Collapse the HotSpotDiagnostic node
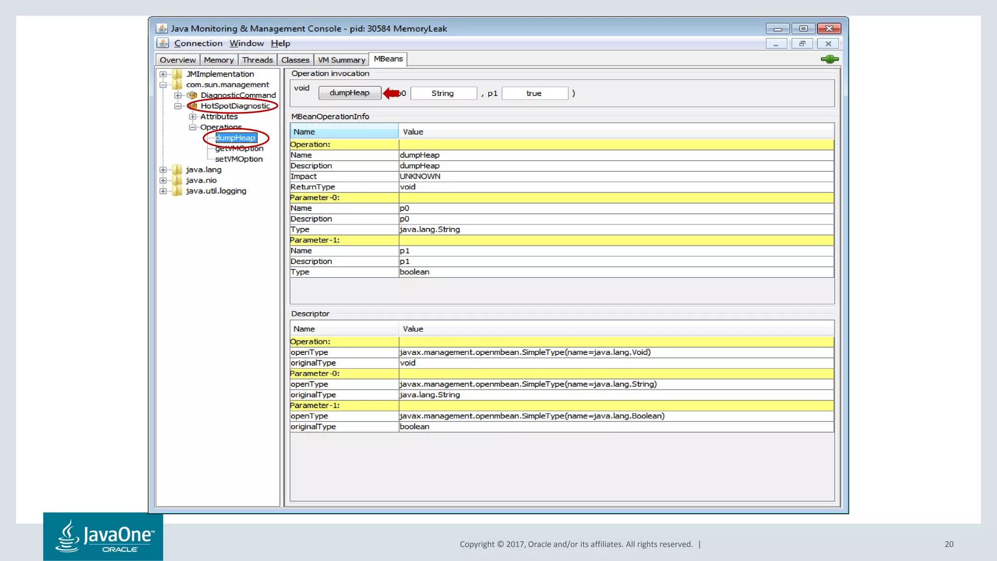 [x=178, y=106]
